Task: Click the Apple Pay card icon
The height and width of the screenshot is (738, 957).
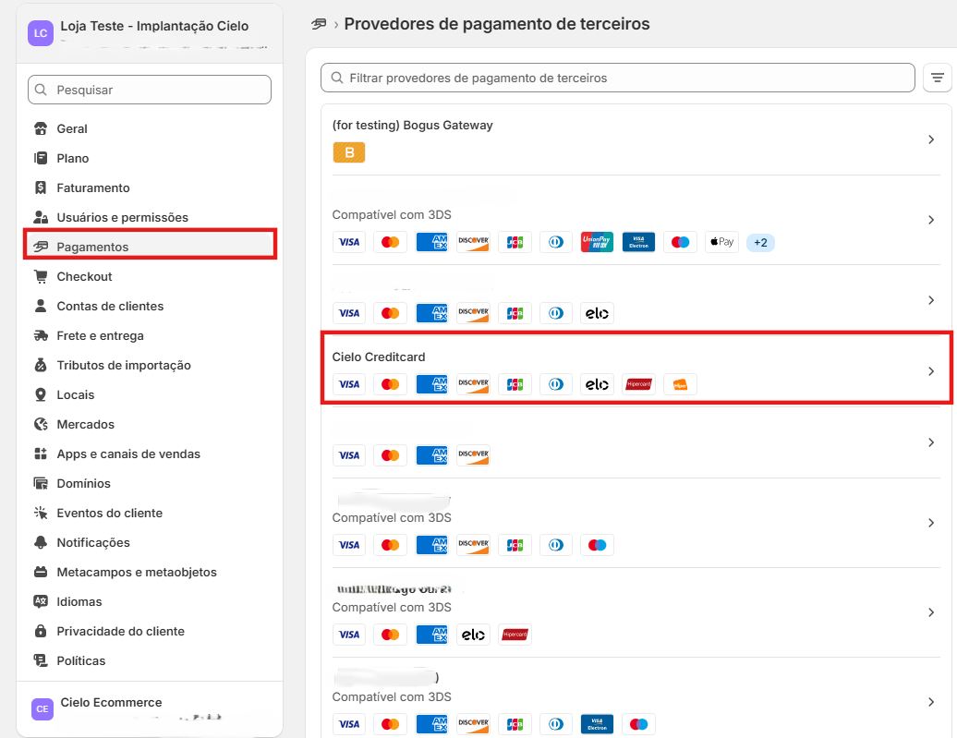Action: pyautogui.click(x=721, y=242)
